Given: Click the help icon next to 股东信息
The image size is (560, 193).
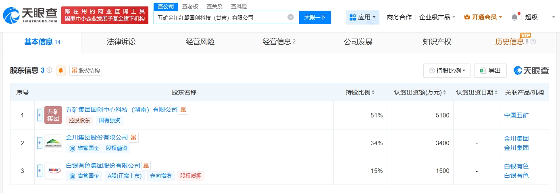Looking at the screenshot, I should pyautogui.click(x=50, y=70).
